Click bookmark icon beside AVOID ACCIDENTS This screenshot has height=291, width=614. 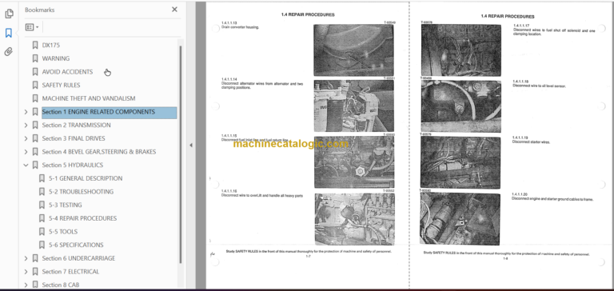(x=35, y=72)
